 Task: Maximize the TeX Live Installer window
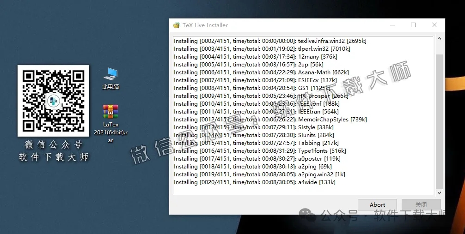413,25
